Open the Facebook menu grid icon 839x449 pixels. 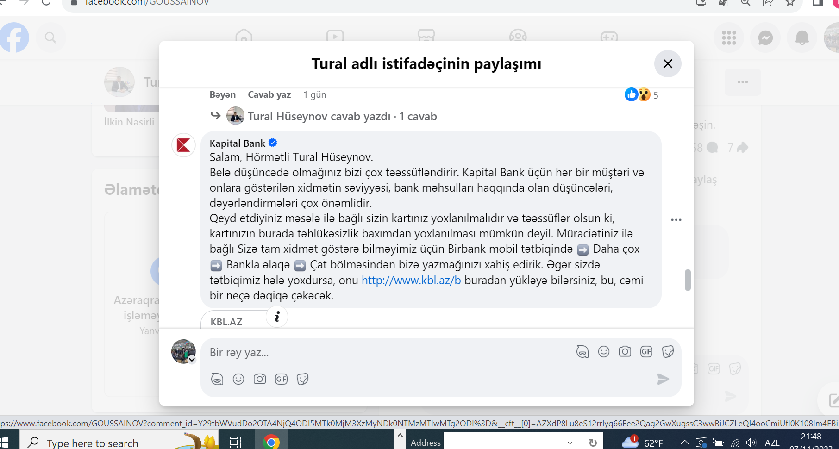(x=729, y=37)
